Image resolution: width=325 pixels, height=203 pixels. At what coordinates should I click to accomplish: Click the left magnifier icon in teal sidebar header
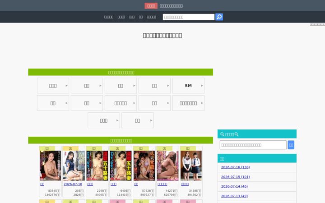223,134
